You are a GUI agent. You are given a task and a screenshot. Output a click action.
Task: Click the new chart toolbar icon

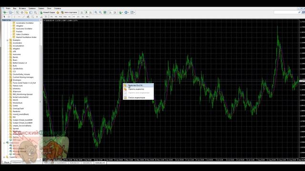[x=4, y=12]
